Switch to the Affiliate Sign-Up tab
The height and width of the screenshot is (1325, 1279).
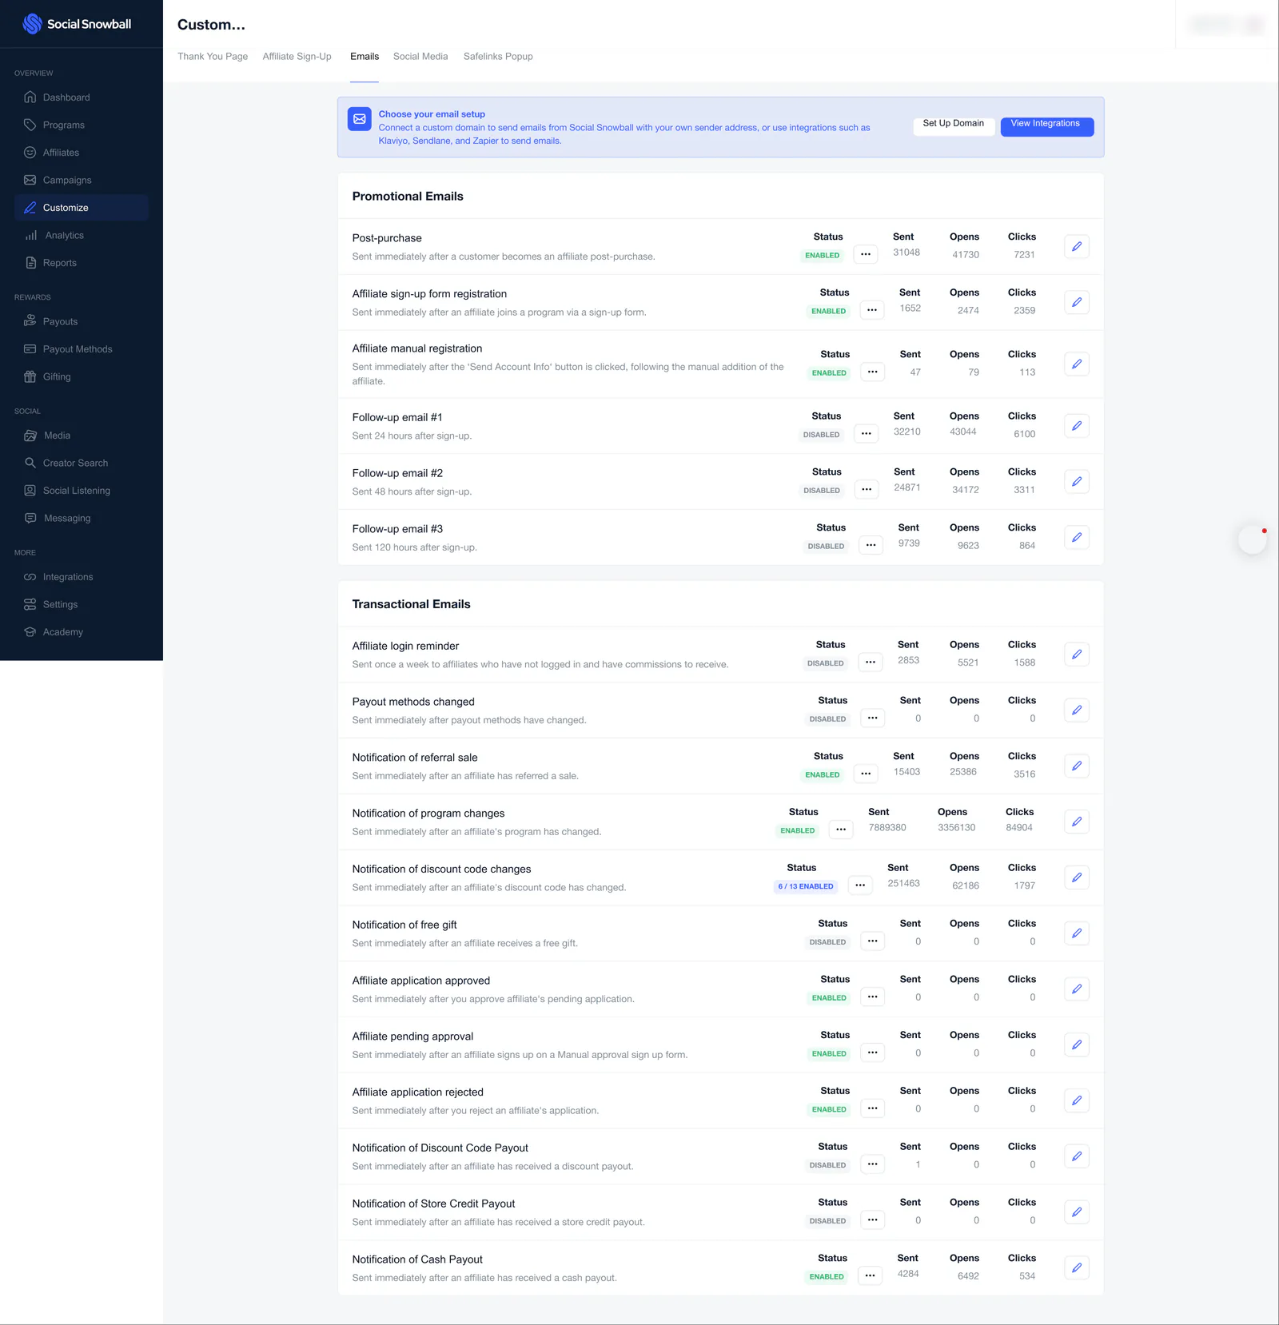coord(297,57)
